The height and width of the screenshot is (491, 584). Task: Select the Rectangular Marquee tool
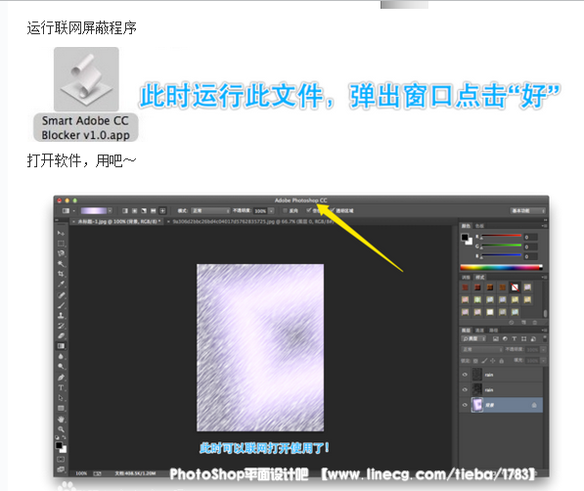coord(61,244)
